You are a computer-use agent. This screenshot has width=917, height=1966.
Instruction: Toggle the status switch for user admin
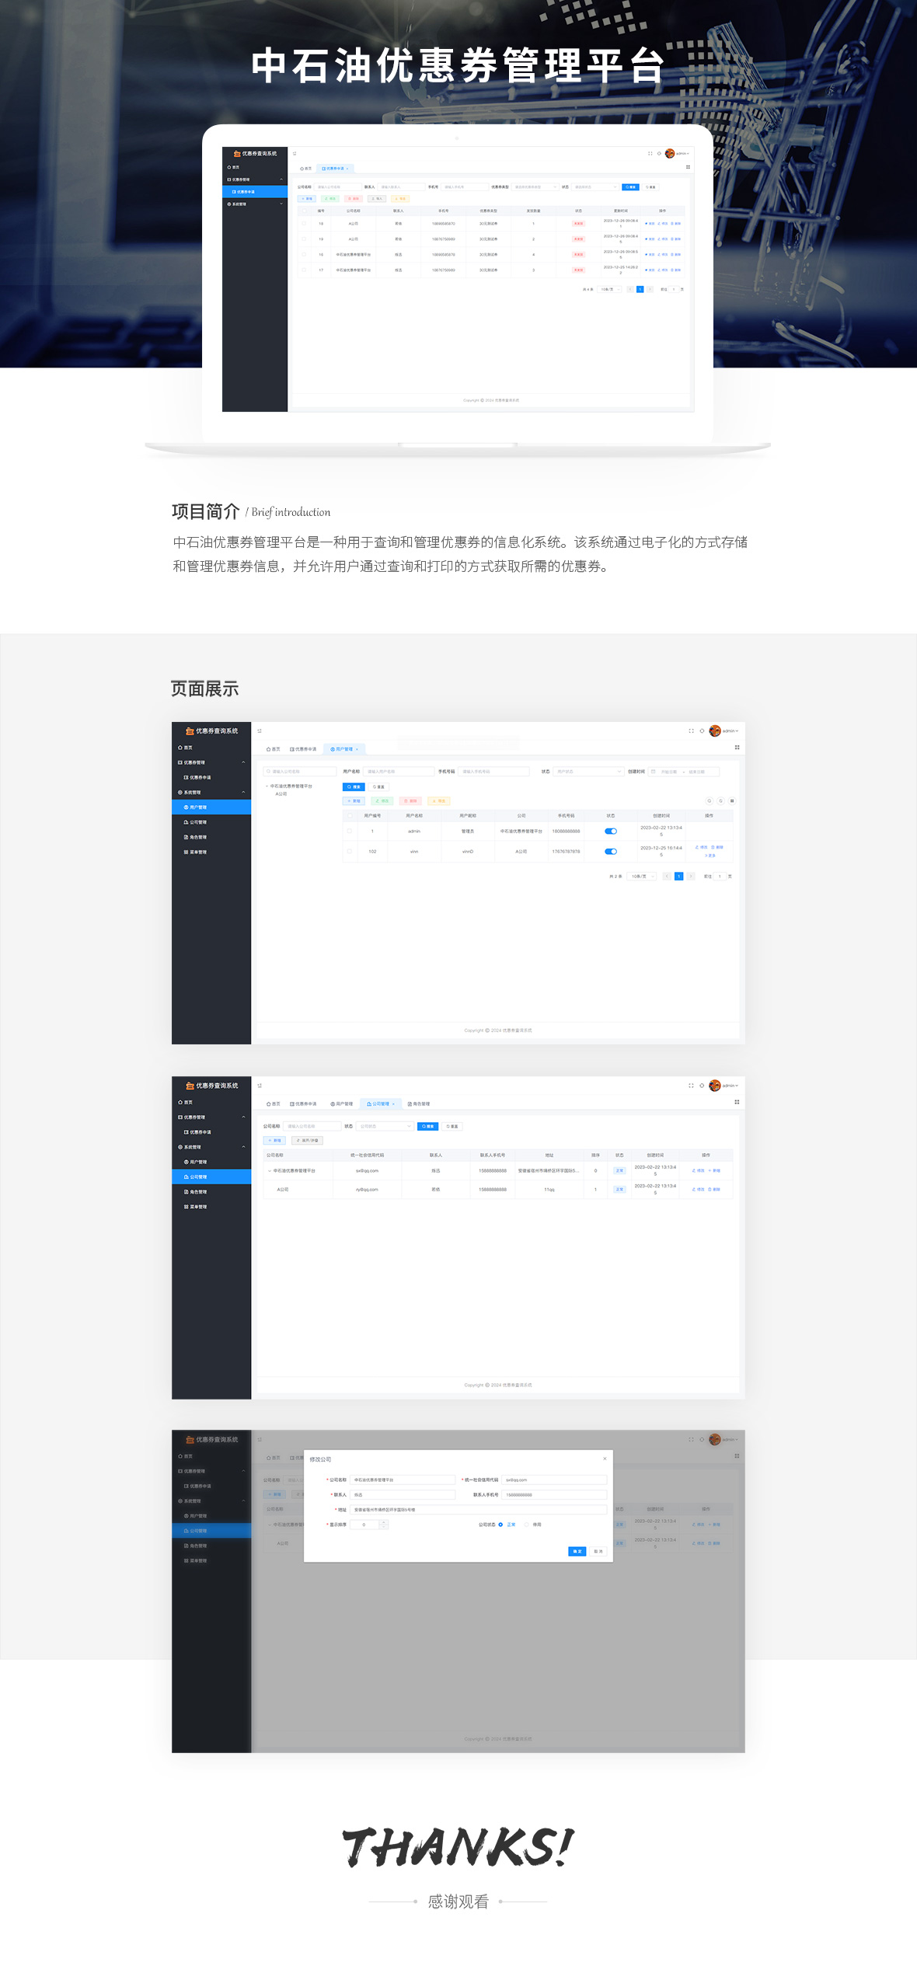point(611,831)
